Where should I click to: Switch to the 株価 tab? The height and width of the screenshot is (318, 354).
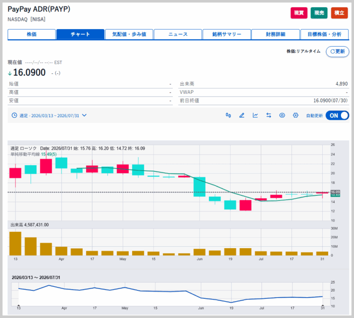32,34
